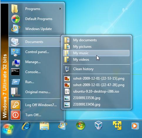Click the Console command prompt icon
This screenshot has height=138, width=142.
15,72
